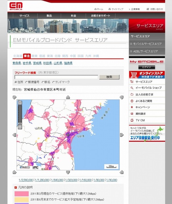This screenshot has height=204, width=172.
Task: Select the 北海道 region tab
Action: coord(17,56)
